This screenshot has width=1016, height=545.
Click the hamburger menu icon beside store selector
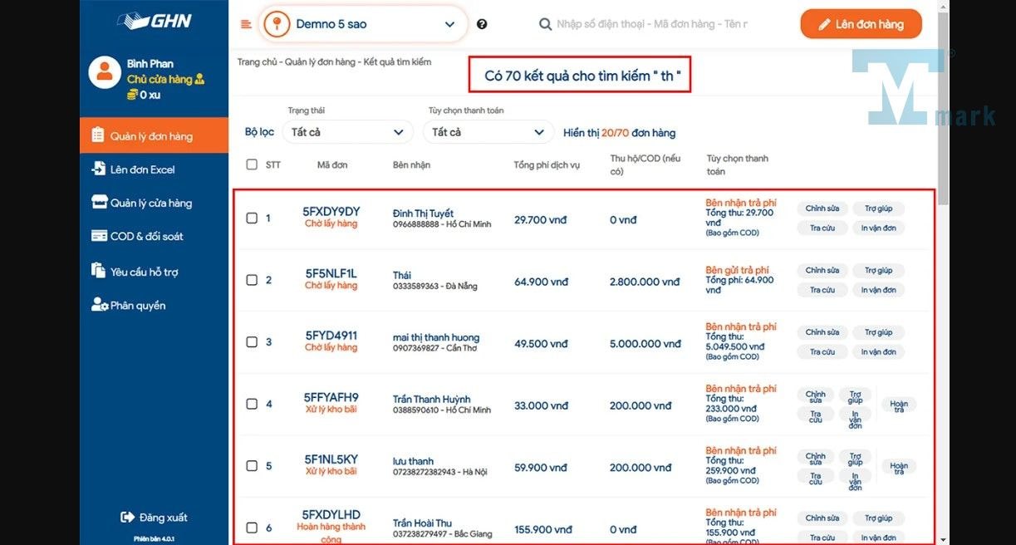246,24
